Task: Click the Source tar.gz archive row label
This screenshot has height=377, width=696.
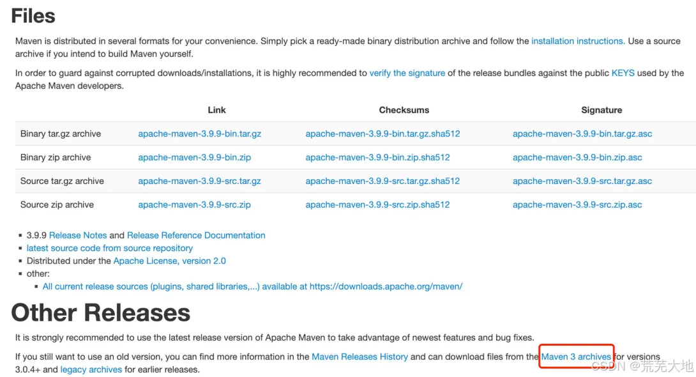Action: (x=62, y=181)
